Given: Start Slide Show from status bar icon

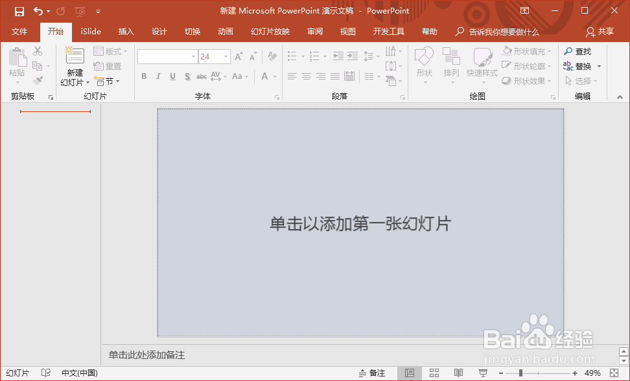Looking at the screenshot, I should pyautogui.click(x=483, y=373).
